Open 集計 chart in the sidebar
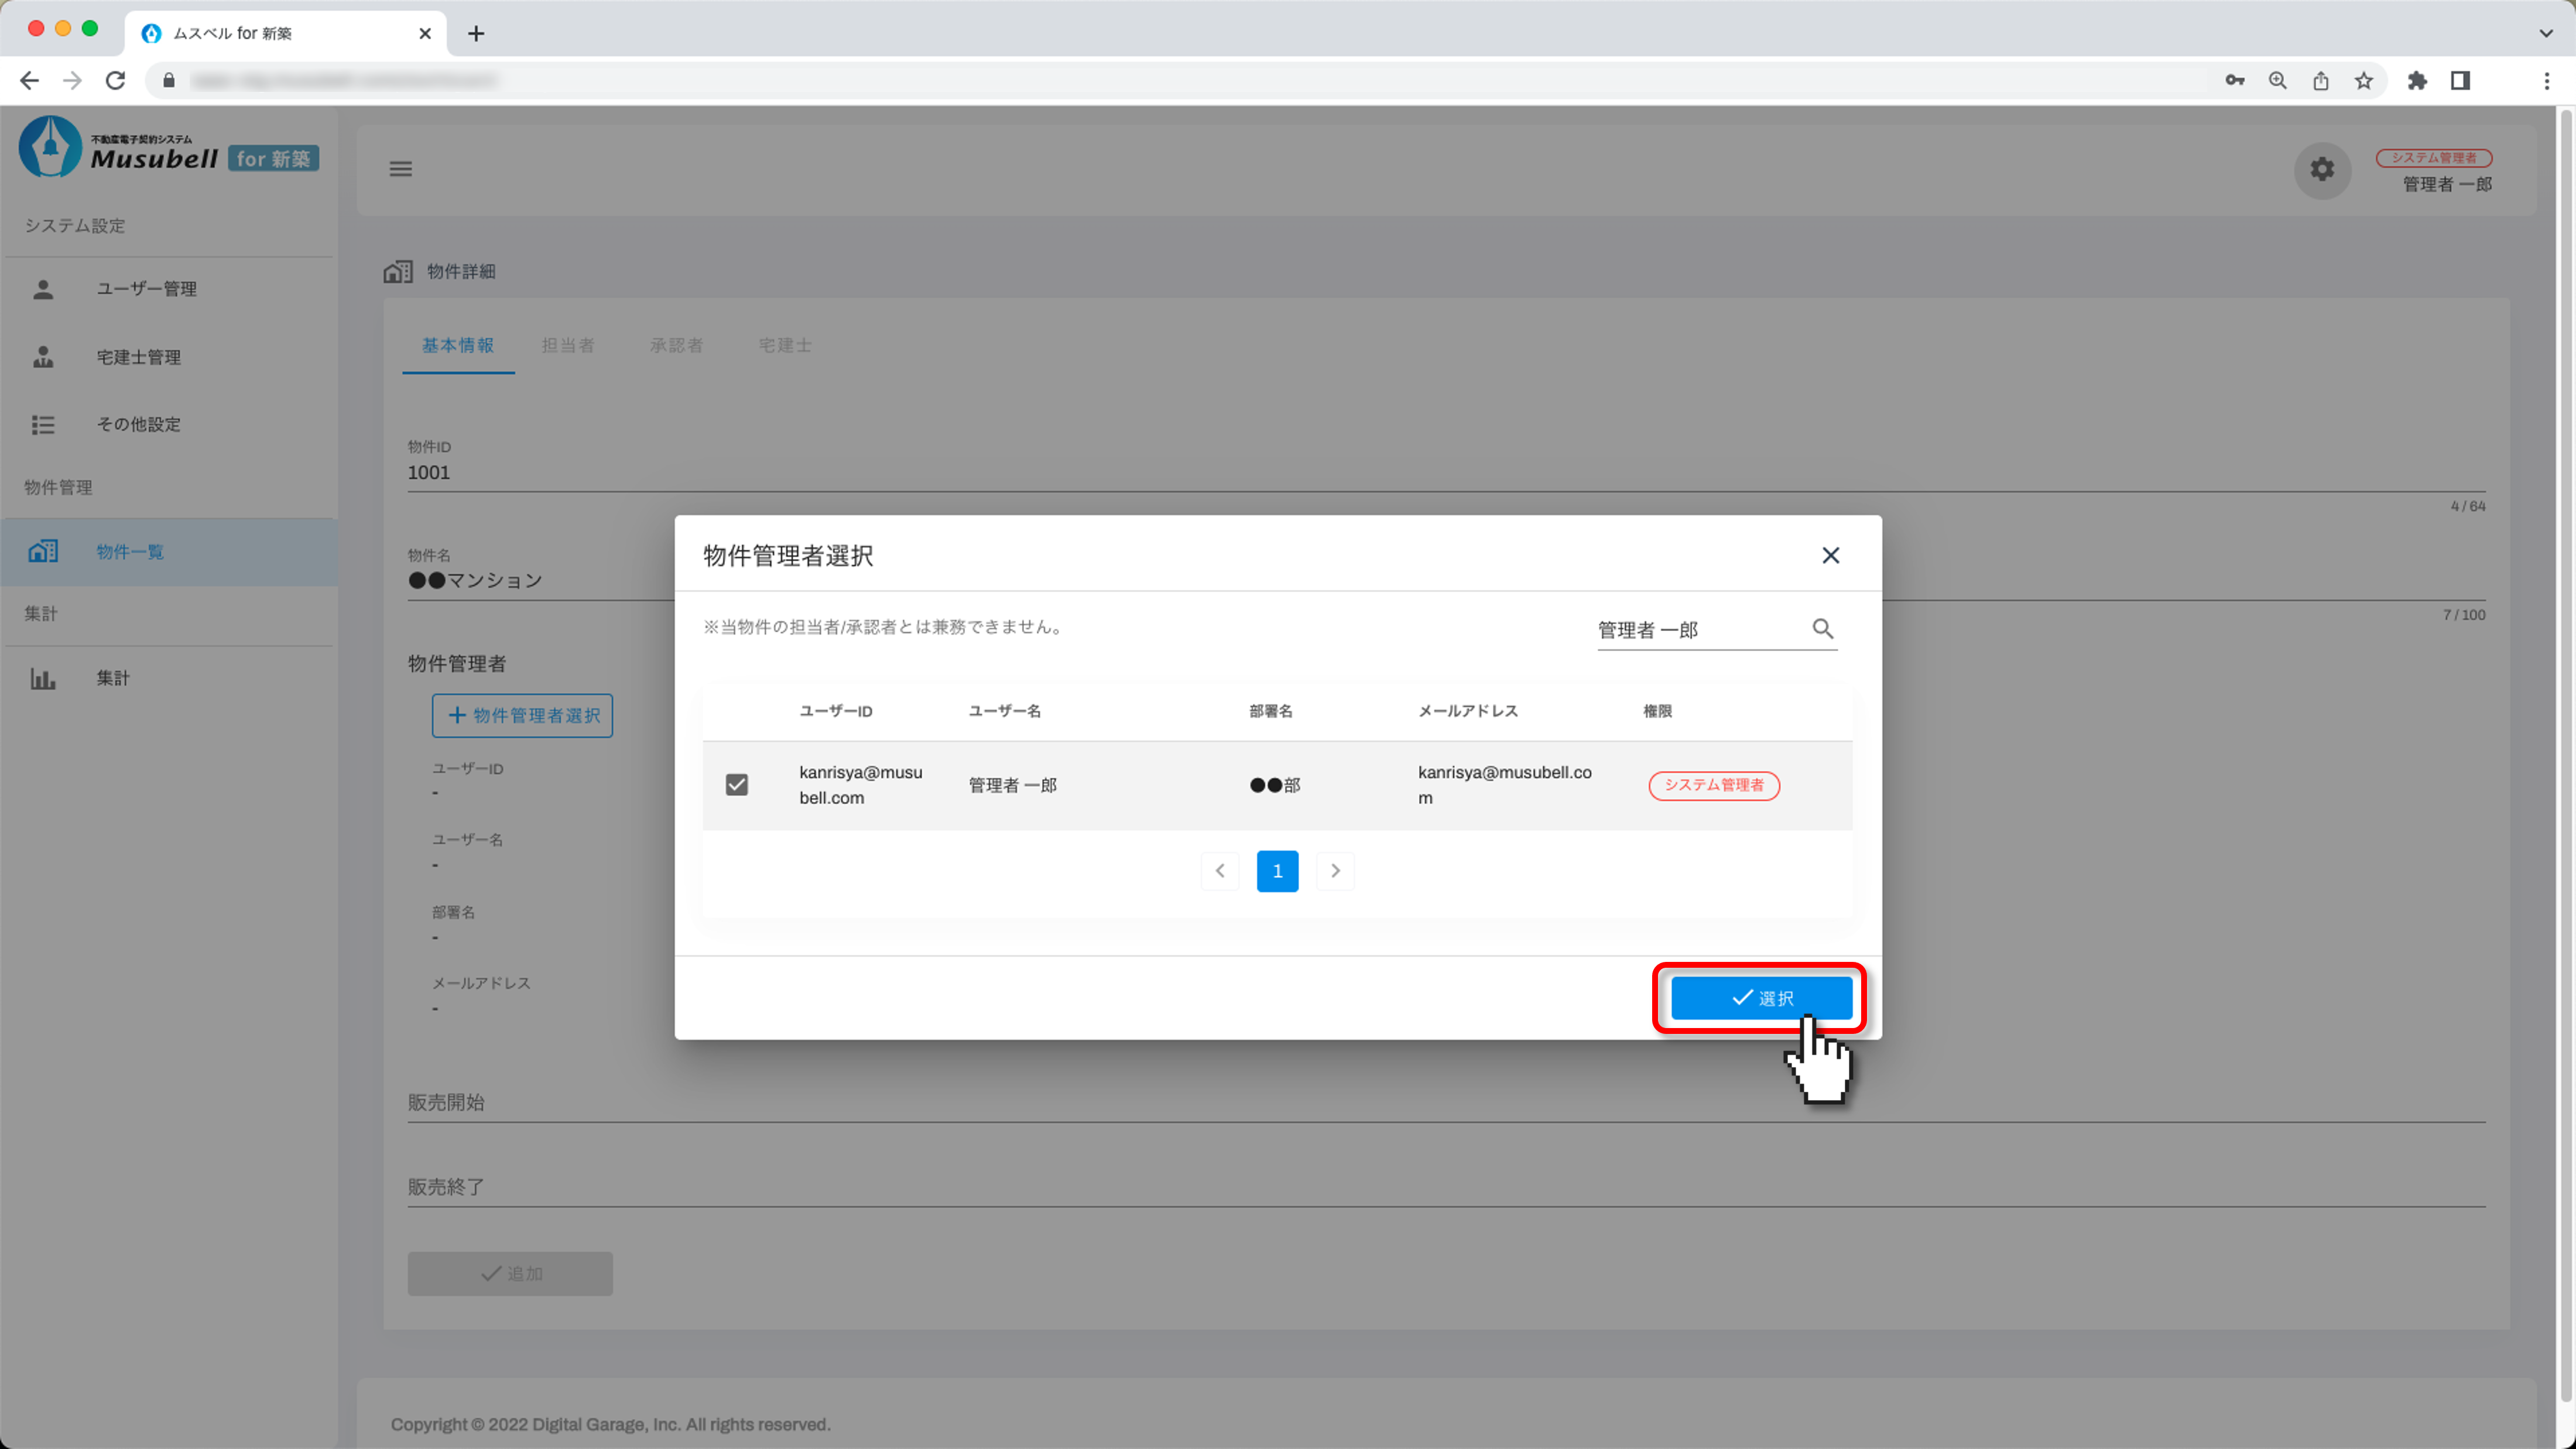This screenshot has height=1449, width=2576. click(112, 678)
